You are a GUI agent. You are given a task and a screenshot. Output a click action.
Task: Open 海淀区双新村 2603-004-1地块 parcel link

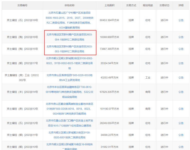(70, 37)
